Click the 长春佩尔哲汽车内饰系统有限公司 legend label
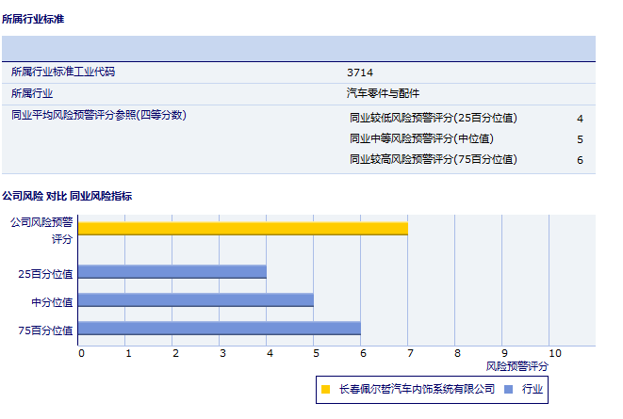Screen dimensions: 623x419 pyautogui.click(x=416, y=388)
